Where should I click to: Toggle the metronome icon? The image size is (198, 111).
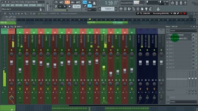(56, 2)
